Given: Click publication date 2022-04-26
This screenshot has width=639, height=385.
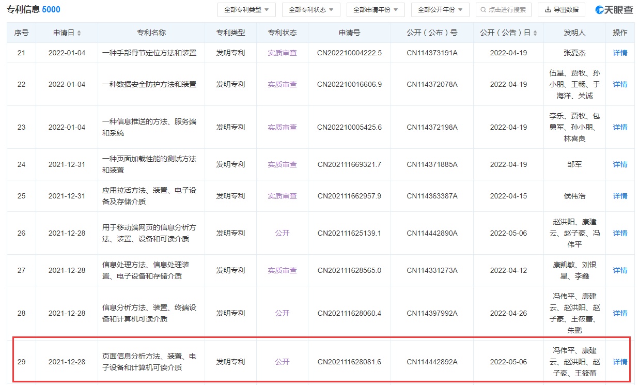Looking at the screenshot, I should pos(508,313).
